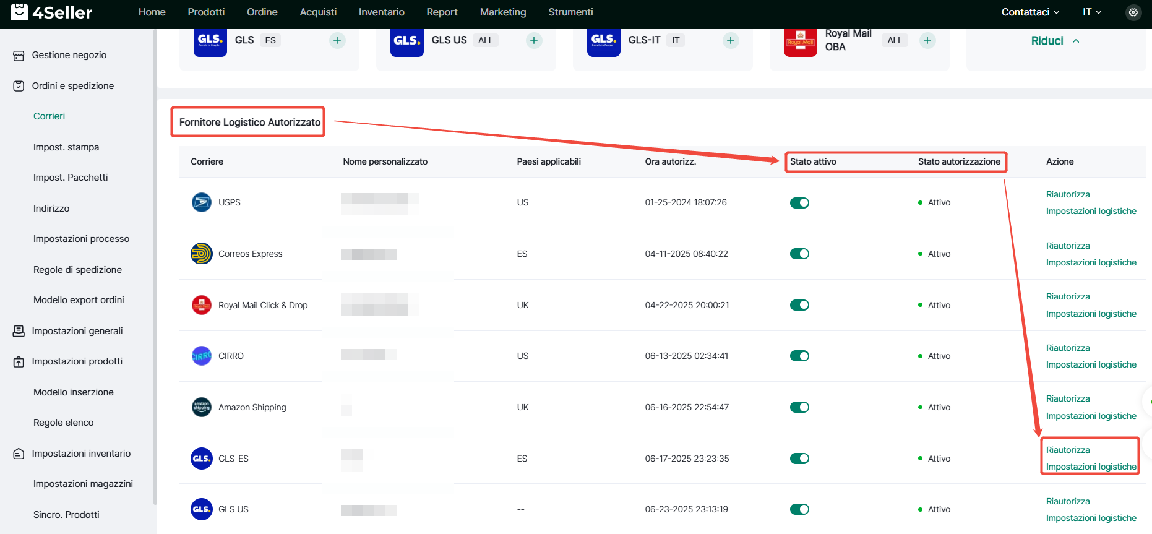The height and width of the screenshot is (534, 1152).
Task: Add Royal Mail OBA using plus icon
Action: (927, 41)
